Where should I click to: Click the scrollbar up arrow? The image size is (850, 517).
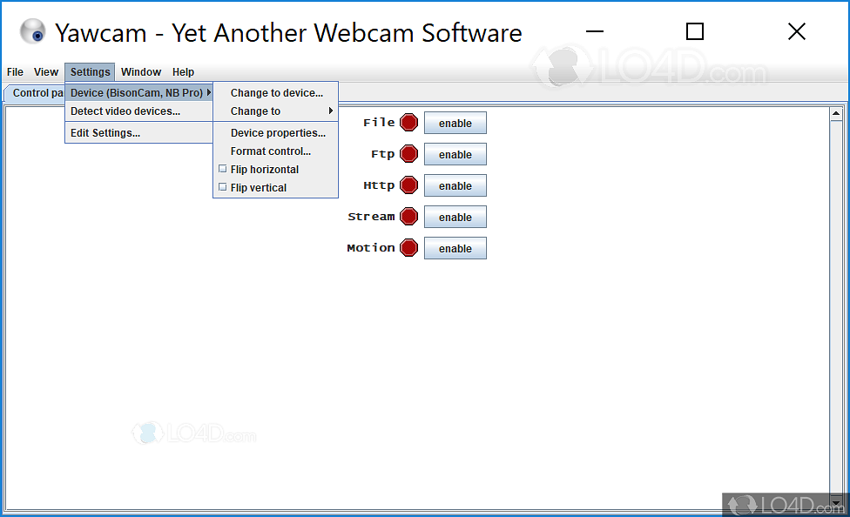pyautogui.click(x=836, y=114)
